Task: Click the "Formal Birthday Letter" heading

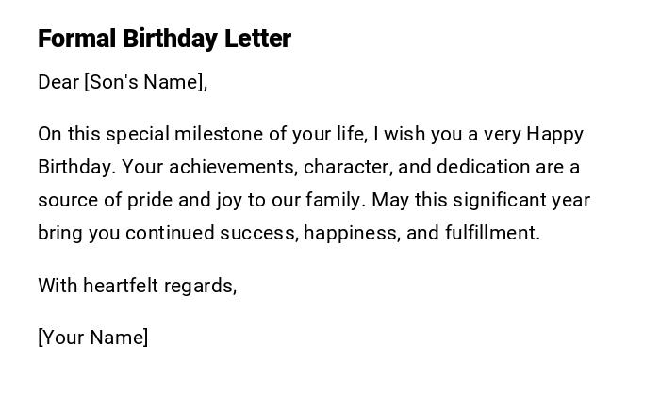Action: pos(164,39)
